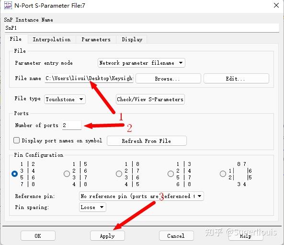Switch to the Display tab
The image size is (284, 245).
point(132,39)
